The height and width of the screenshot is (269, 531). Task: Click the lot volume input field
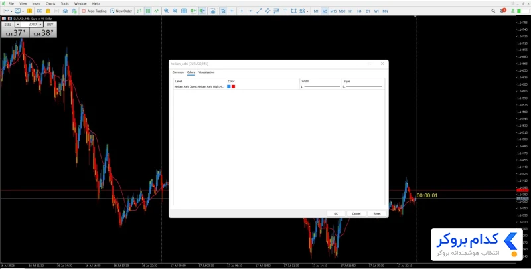coord(29,25)
